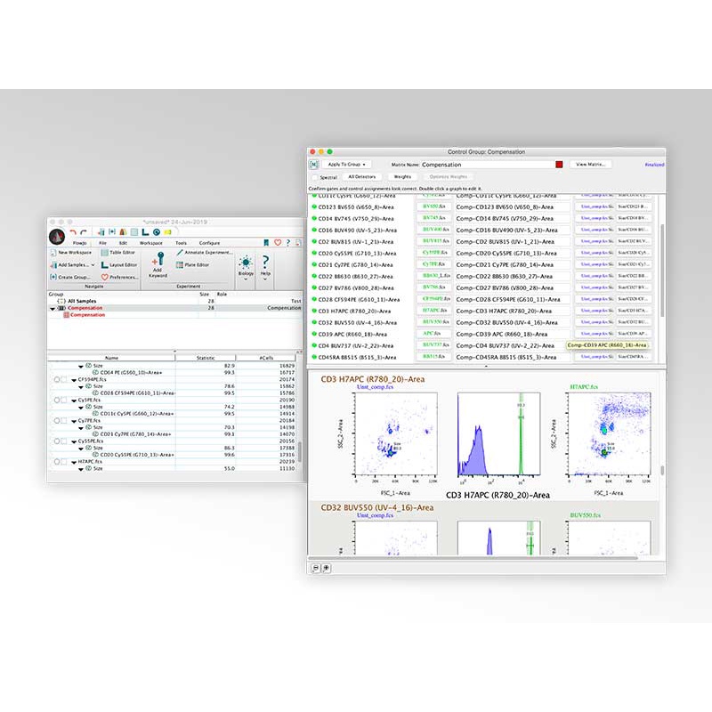The width and height of the screenshot is (712, 712).
Task: Open the Plate Editor from the ribbon
Action: pos(192,264)
